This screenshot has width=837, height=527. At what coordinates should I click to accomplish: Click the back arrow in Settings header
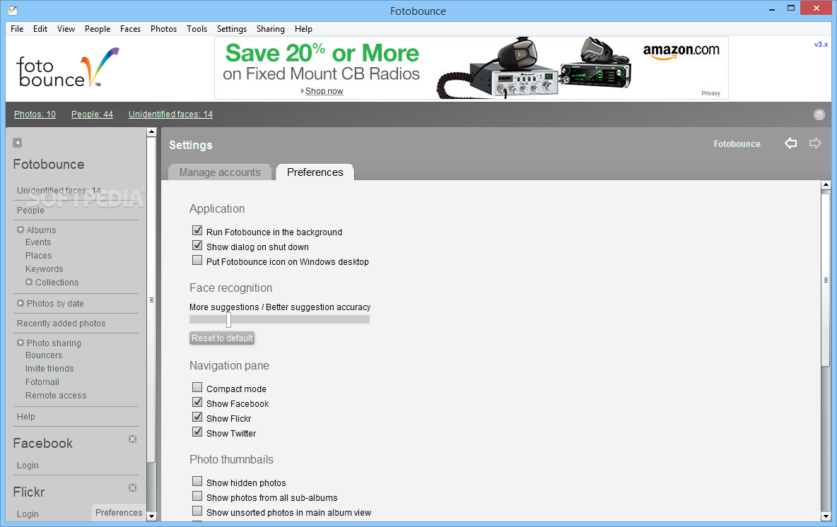coord(790,143)
